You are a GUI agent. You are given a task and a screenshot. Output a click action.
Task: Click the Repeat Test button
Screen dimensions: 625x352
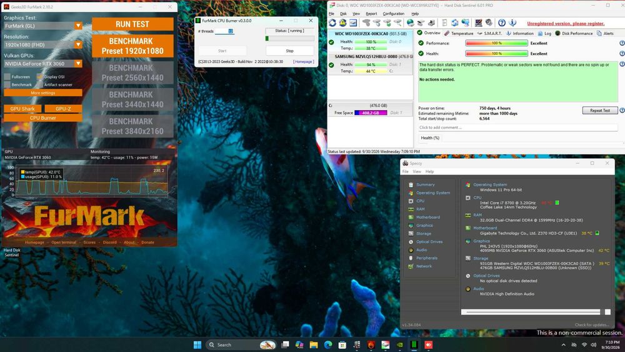(600, 111)
